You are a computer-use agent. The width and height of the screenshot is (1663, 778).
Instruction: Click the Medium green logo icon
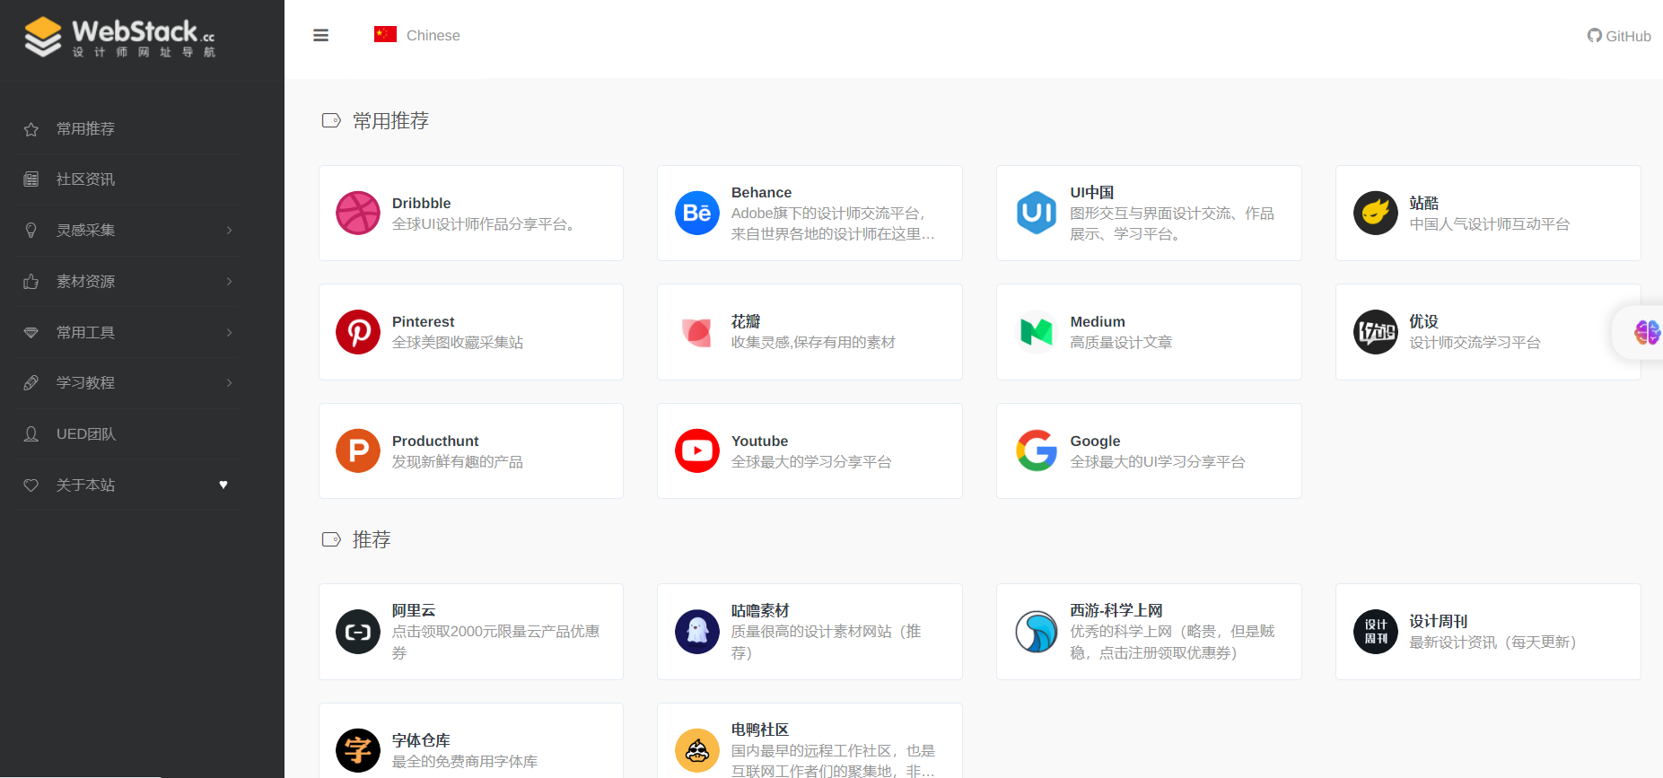(x=1037, y=332)
